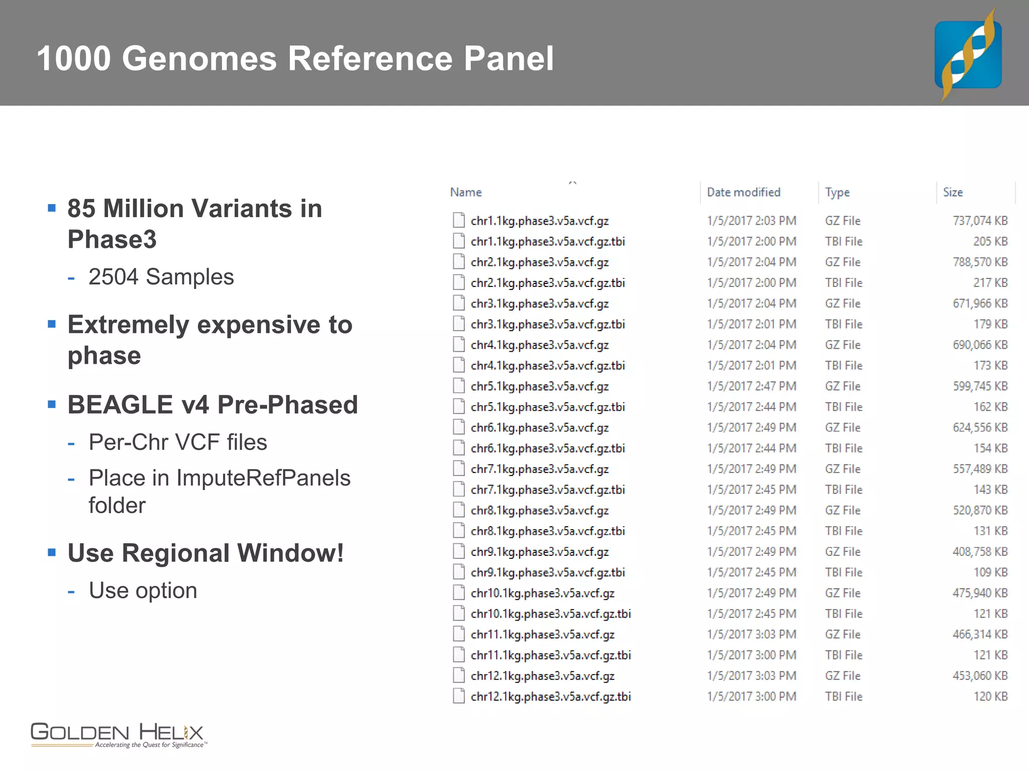The width and height of the screenshot is (1029, 772).
Task: Click file name chr9.1kg.phase3.v5a.vcf.gz
Action: click(540, 552)
